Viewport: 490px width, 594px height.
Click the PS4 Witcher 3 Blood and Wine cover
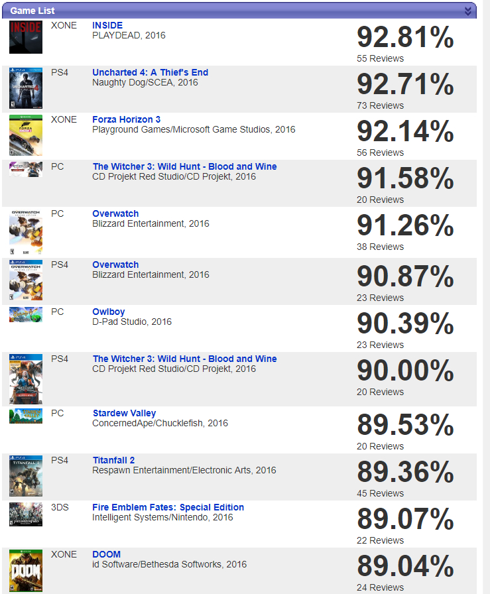[26, 379]
